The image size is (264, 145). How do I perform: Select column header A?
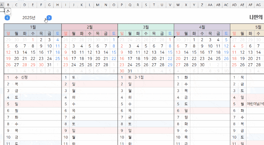click(x=2, y=5)
